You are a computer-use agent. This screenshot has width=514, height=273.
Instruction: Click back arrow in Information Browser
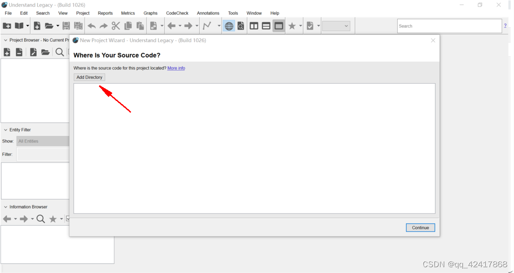click(x=7, y=219)
